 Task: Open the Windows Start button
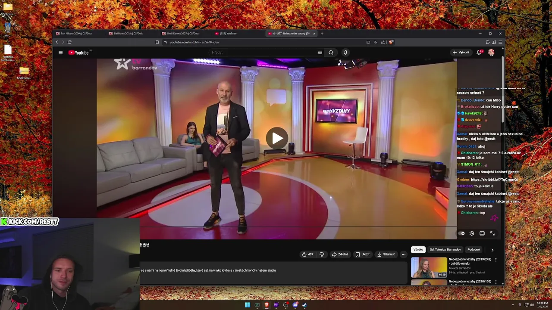248,305
